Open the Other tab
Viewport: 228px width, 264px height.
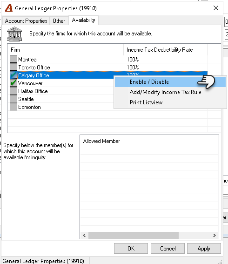[59, 21]
